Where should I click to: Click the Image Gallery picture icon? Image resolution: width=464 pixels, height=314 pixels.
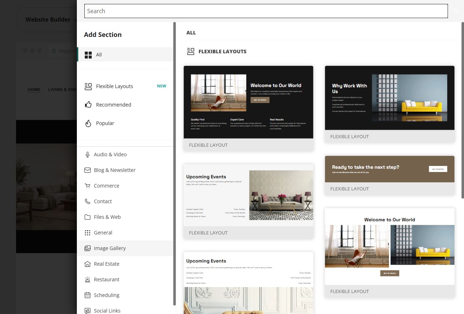tap(88, 248)
